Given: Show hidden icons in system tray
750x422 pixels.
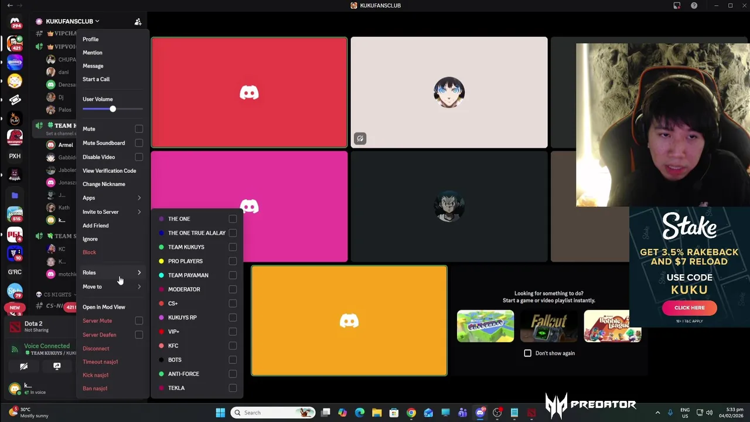Looking at the screenshot, I should pyautogui.click(x=657, y=413).
